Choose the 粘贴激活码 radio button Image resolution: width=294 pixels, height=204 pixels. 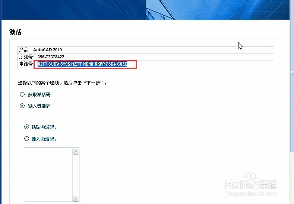click(26, 127)
